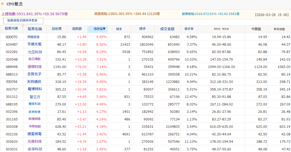This screenshot has width=291, height=152.
Task: Sort by 總手 column header
Action: click(143, 29)
